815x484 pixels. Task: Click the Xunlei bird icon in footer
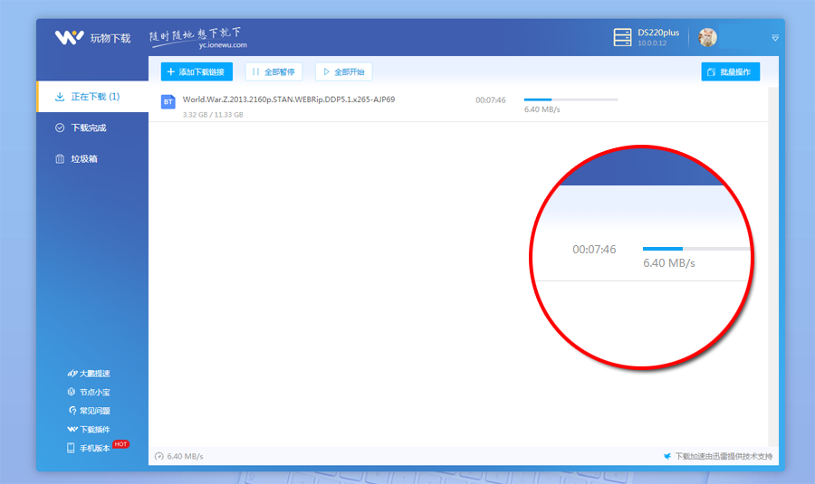[667, 457]
